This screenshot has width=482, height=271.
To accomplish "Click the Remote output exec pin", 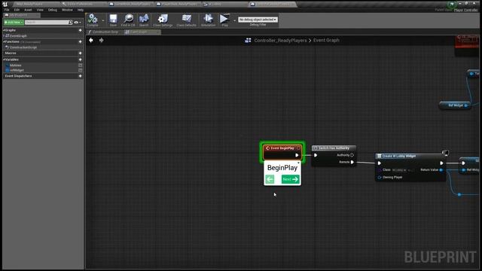I will coord(352,162).
